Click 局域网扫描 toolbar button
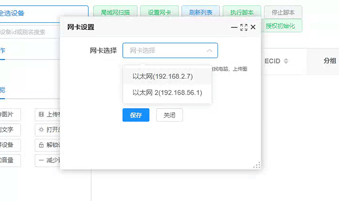Image resolution: width=339 pixels, height=201 pixels. [115, 12]
